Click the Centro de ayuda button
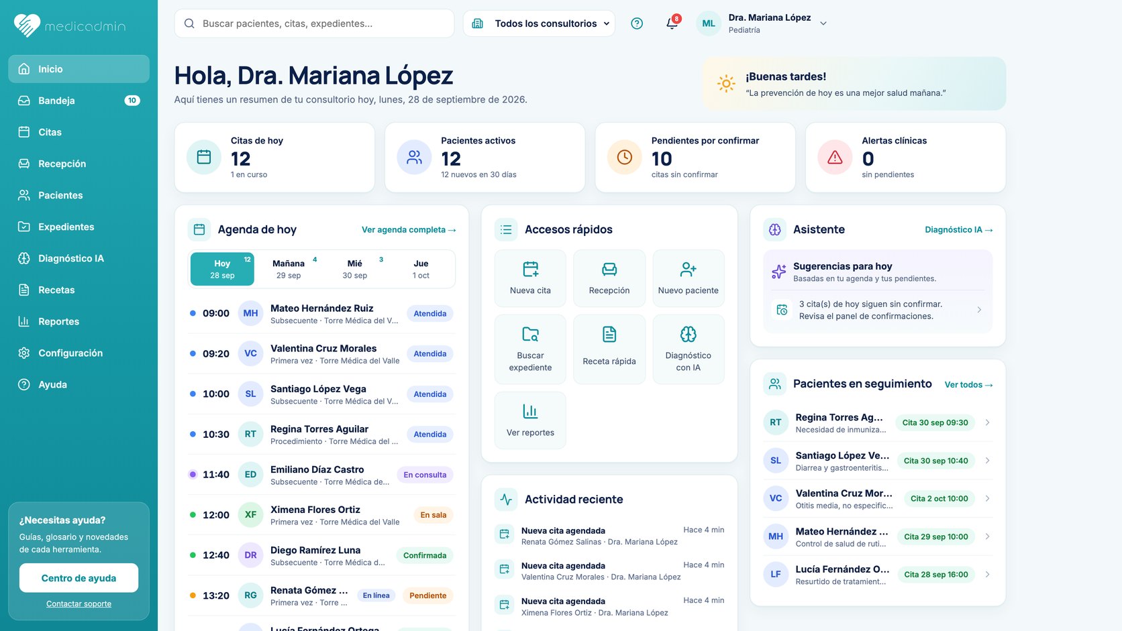The image size is (1122, 631). coord(79,578)
